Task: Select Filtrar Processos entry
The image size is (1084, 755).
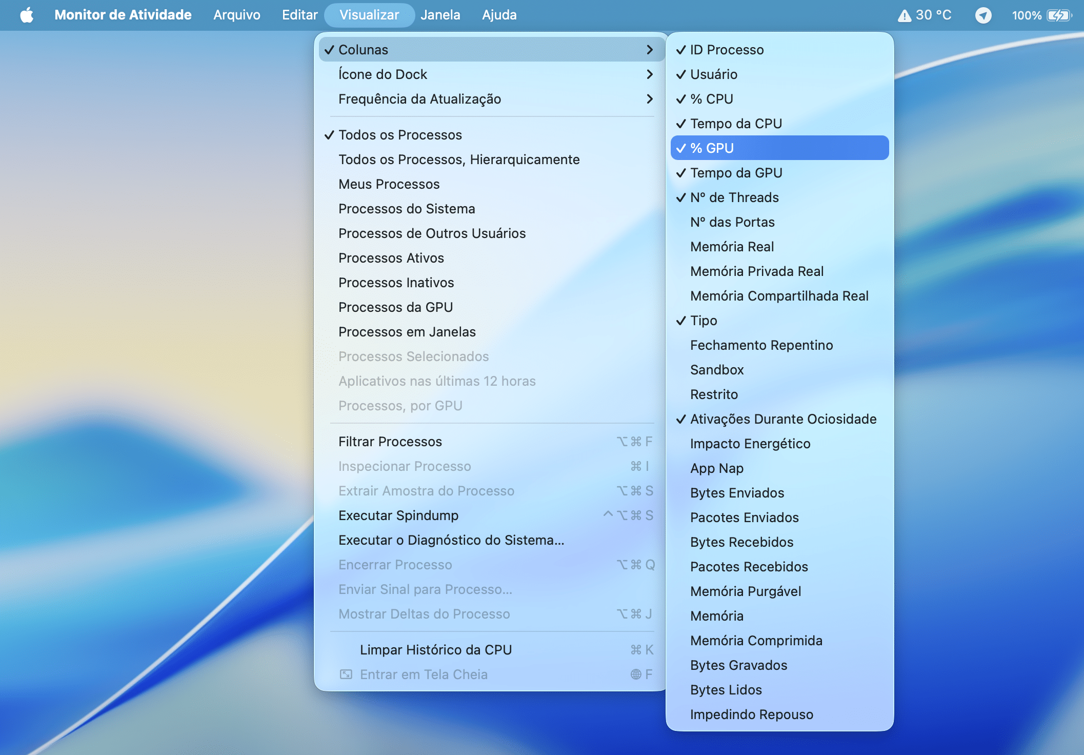Action: coord(390,442)
